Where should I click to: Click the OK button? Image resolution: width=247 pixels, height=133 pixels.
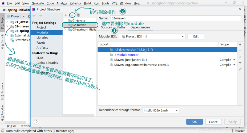coord(195,122)
